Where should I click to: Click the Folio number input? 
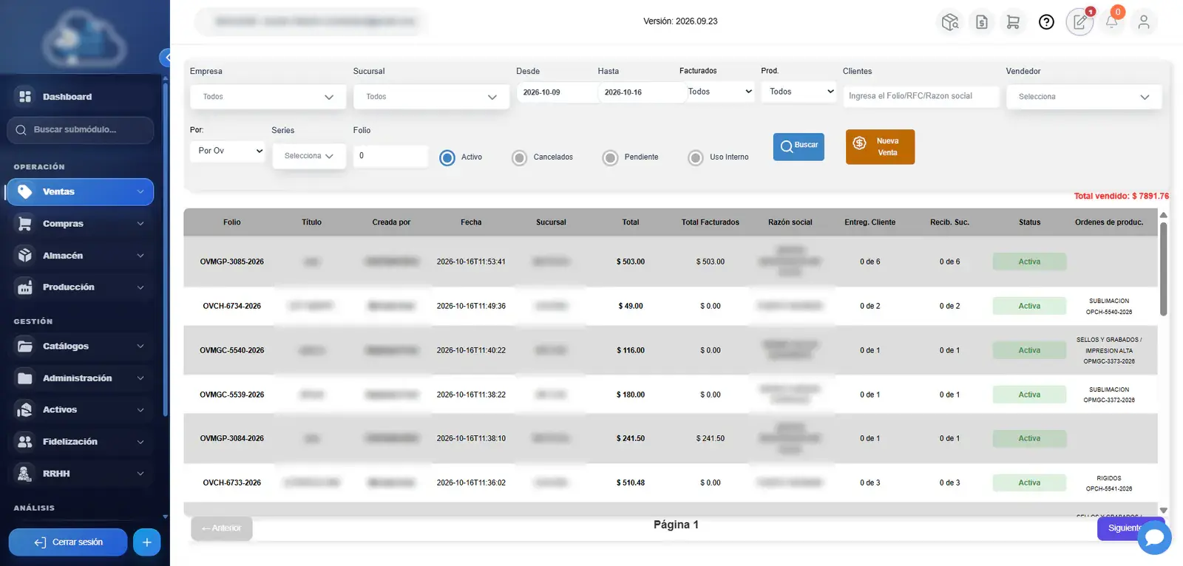pyautogui.click(x=390, y=156)
